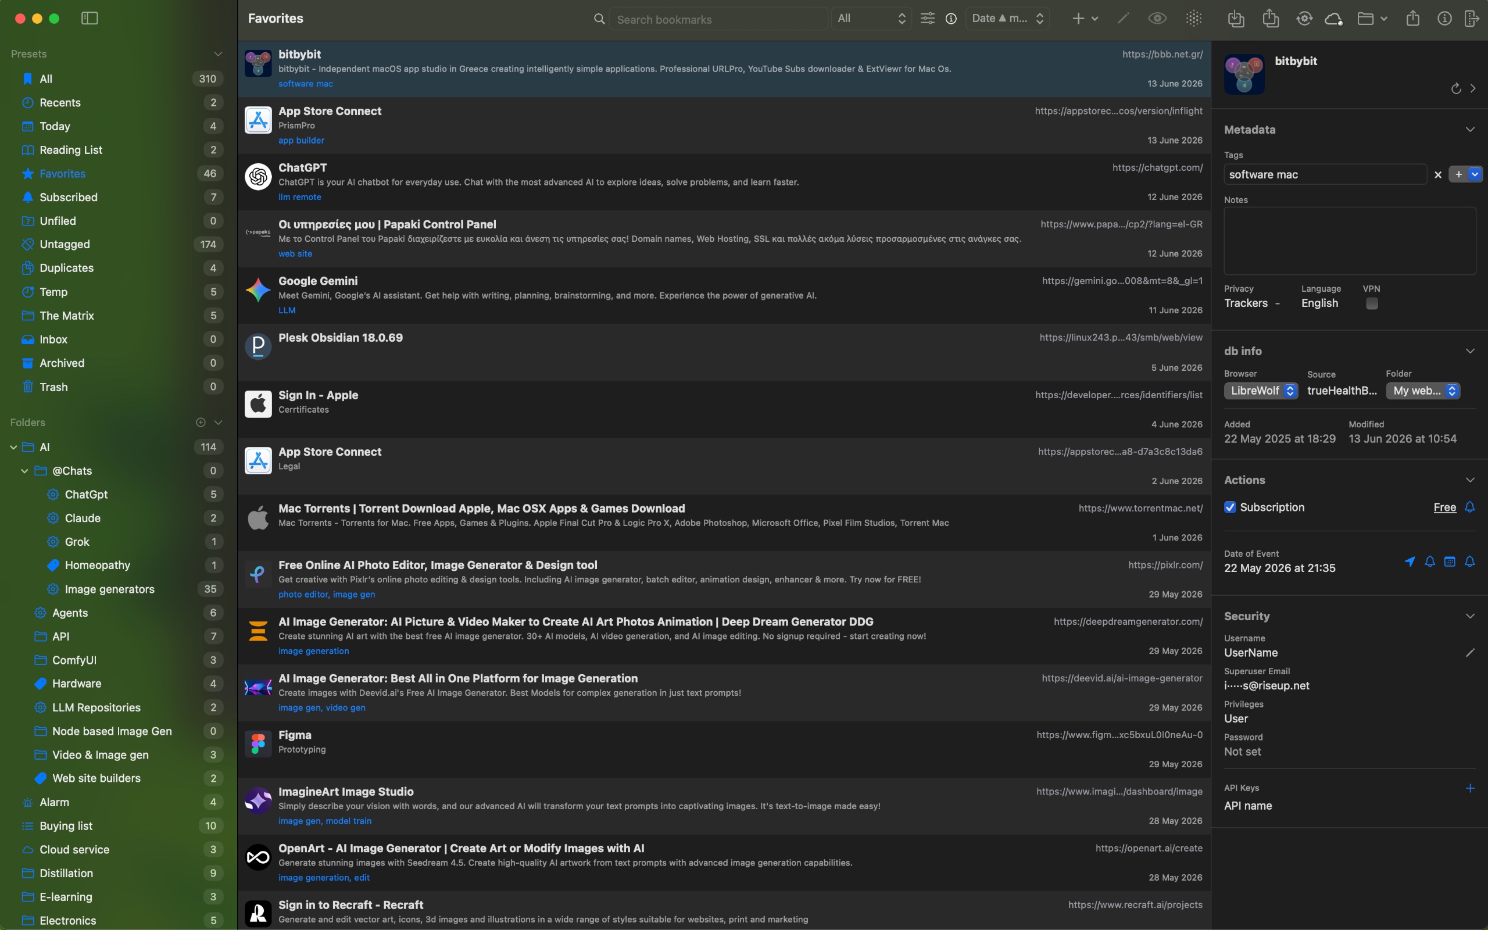1488x930 pixels.
Task: Click the tags field containing software mac
Action: pos(1325,175)
